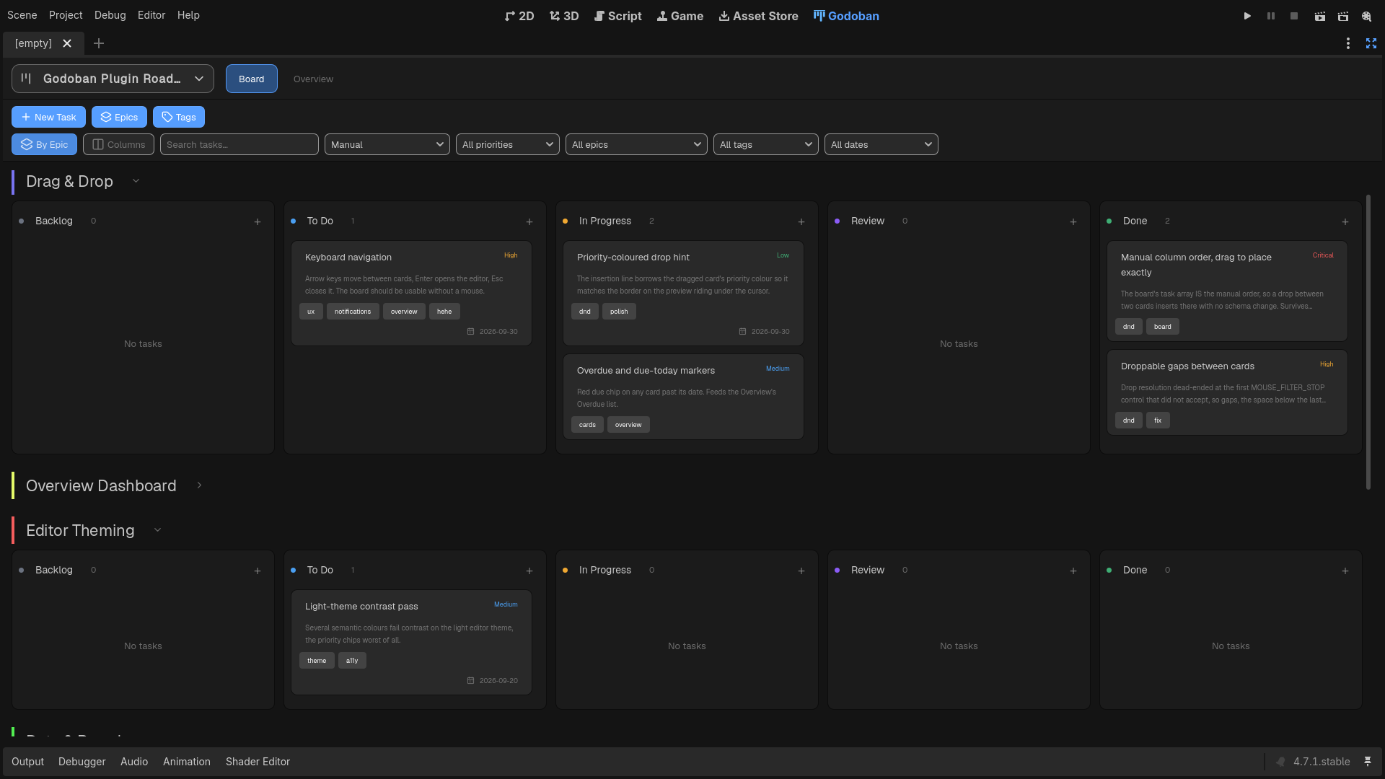Toggle the Columns view button
The image size is (1385, 779).
point(118,144)
